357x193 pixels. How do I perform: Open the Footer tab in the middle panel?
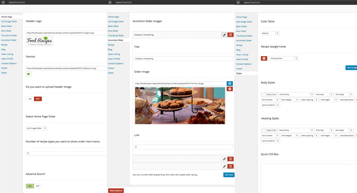111,68
